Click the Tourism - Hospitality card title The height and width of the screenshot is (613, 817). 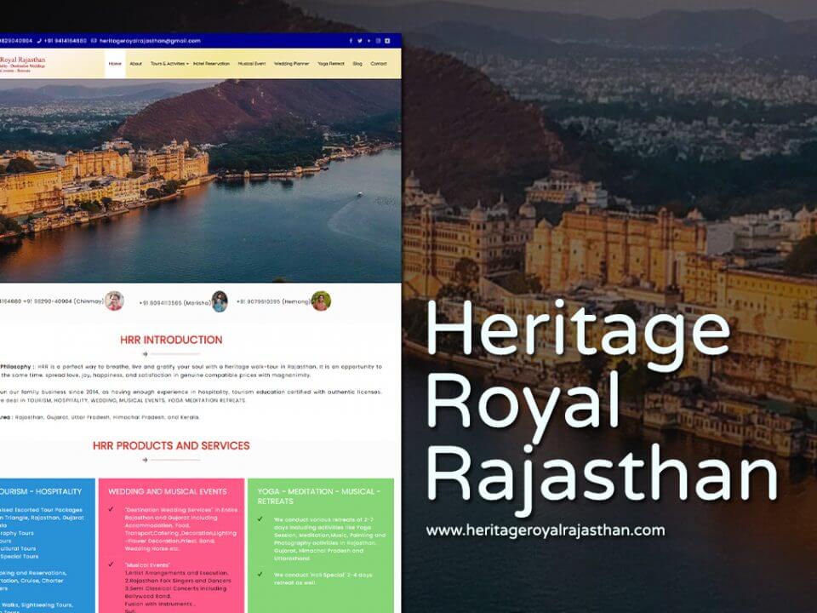coord(41,491)
